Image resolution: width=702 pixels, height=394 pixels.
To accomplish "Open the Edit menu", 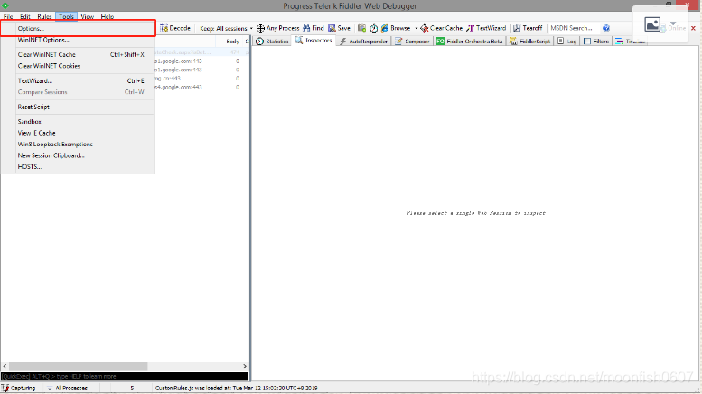I will pyautogui.click(x=25, y=16).
